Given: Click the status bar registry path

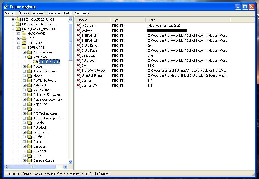Looking at the screenshot, I should coord(57,174).
